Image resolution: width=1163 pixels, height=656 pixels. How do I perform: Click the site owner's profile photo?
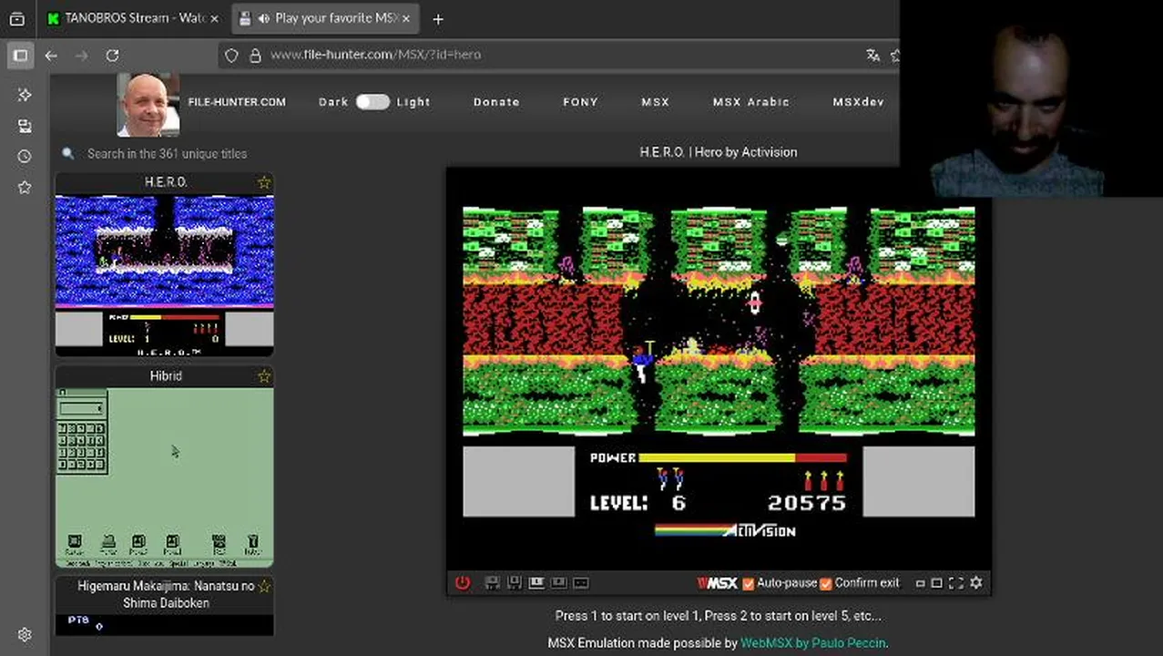coord(148,105)
